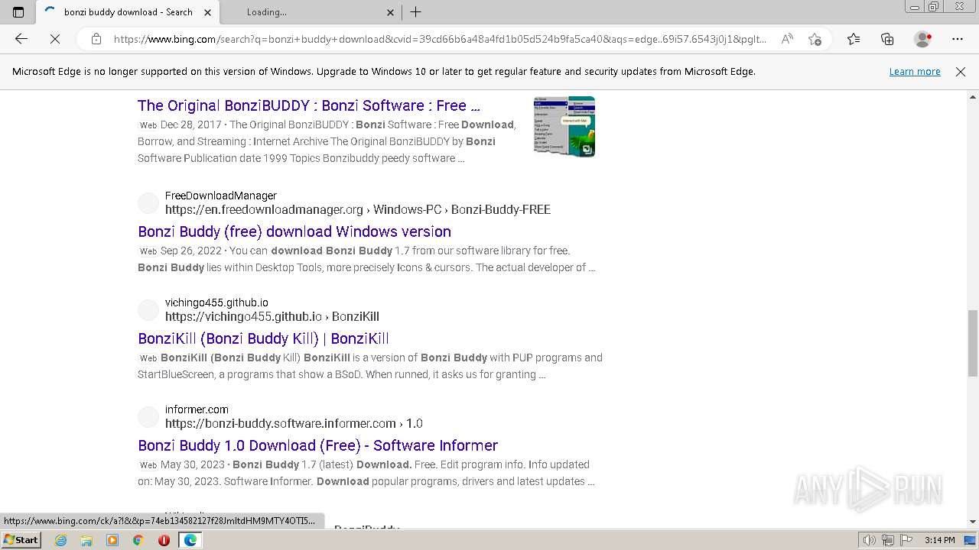Click the bonzi-buddy.software.informer.com URL text
Viewport: 979px width, 550px height.
tap(294, 423)
